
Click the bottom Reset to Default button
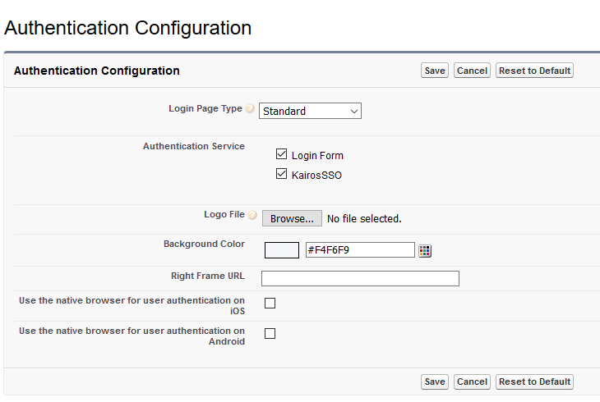click(x=534, y=381)
